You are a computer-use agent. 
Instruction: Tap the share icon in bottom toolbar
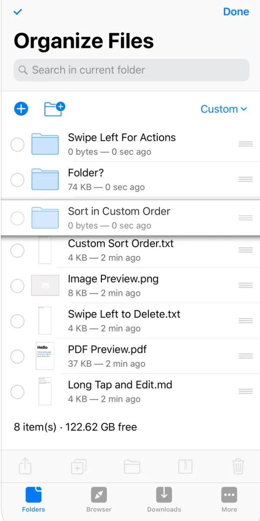click(25, 467)
